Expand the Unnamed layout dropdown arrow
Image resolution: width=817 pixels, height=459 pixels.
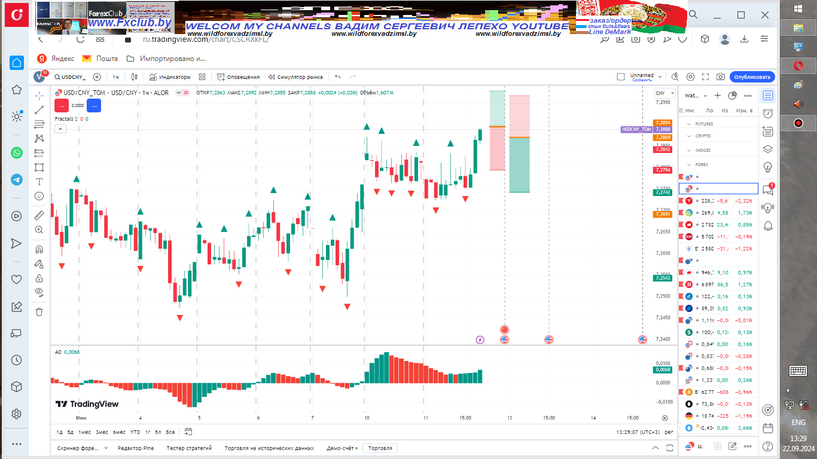click(660, 77)
